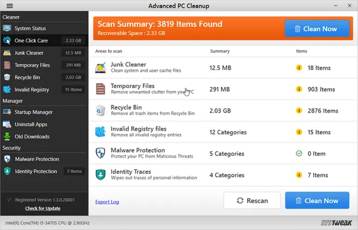Click the Recycle Bin icon in scan list
The image size is (358, 230).
coord(101,110)
